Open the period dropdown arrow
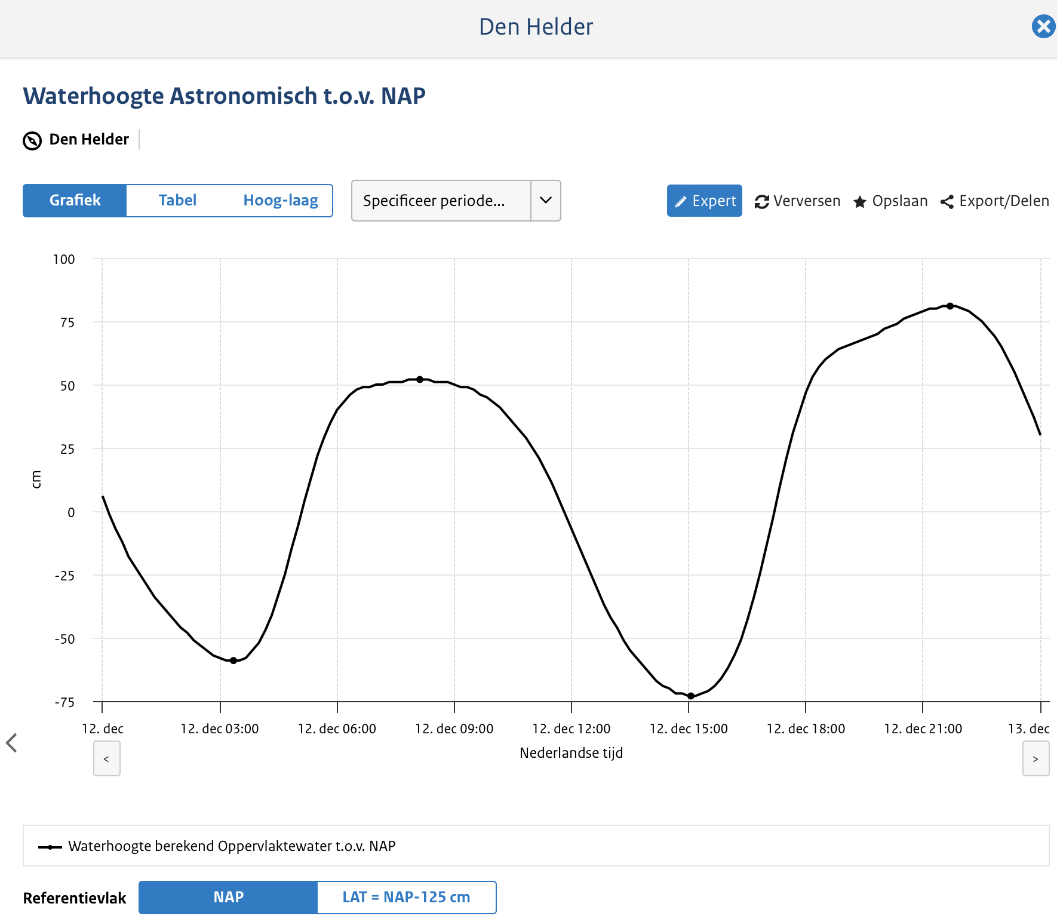 [545, 201]
